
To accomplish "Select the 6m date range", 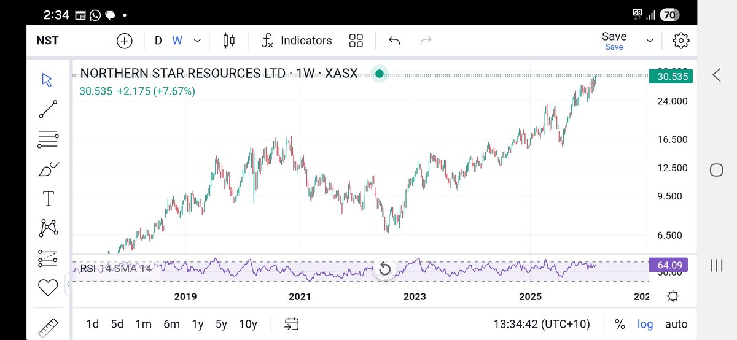I will click(x=171, y=324).
